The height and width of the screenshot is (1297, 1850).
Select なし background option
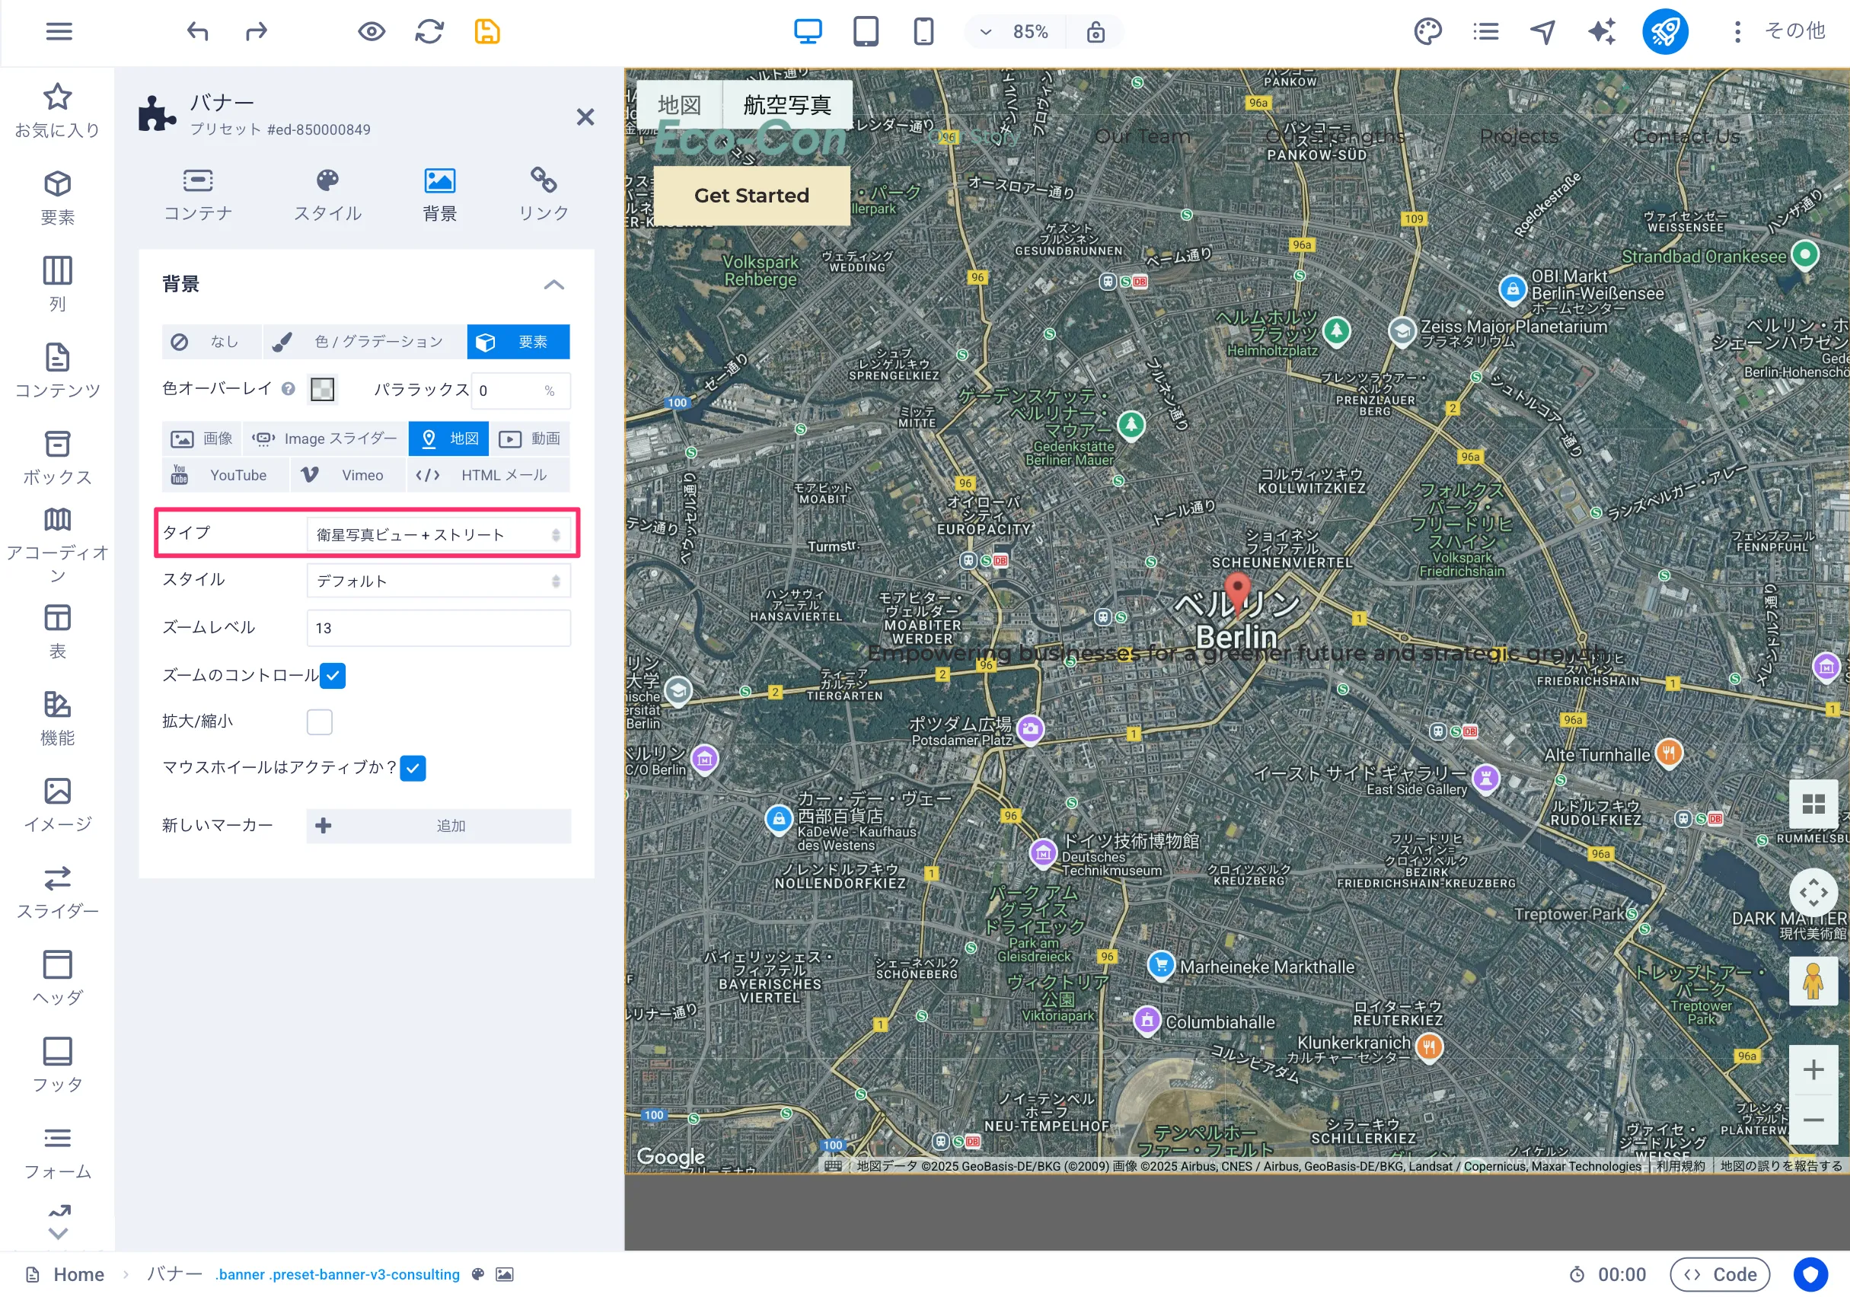(211, 342)
